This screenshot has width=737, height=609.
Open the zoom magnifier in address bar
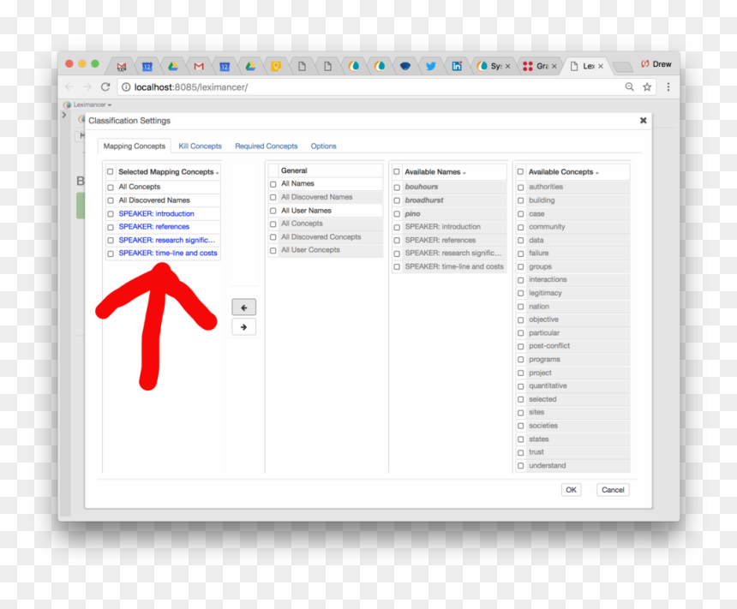629,87
